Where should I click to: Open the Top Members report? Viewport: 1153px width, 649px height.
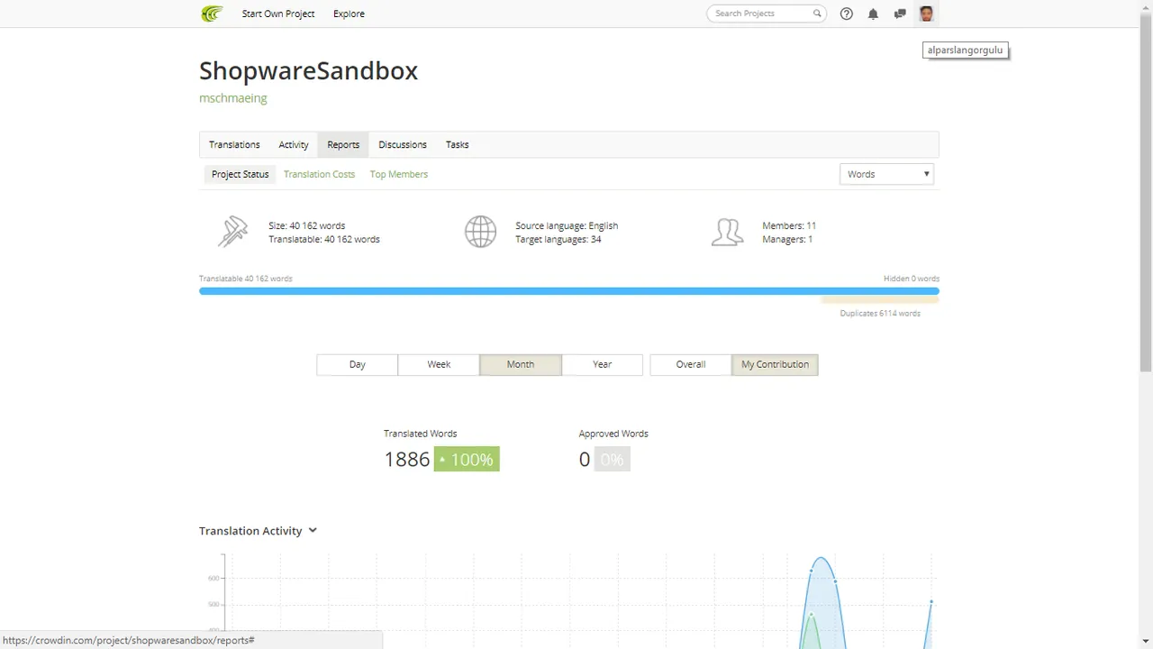pyautogui.click(x=399, y=174)
